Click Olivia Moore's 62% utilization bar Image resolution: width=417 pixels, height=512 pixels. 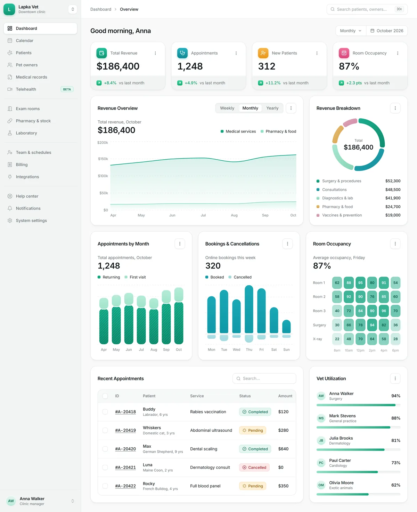358,494
